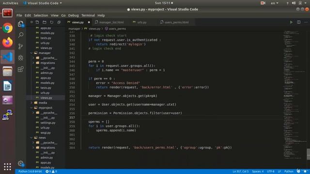Screen dimensions: 310x174
Task: Switch to the manager_list.html tab
Action: [111, 22]
